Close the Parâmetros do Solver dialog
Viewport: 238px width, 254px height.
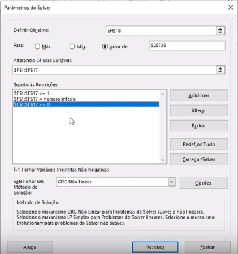230,7
